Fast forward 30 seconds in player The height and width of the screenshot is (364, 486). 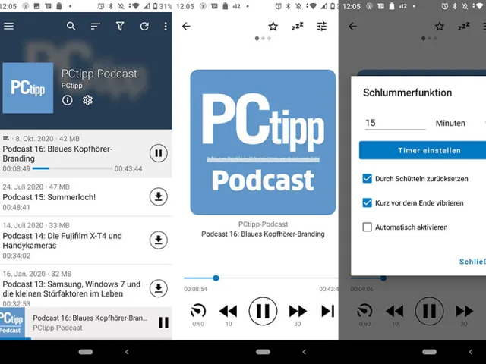point(298,315)
